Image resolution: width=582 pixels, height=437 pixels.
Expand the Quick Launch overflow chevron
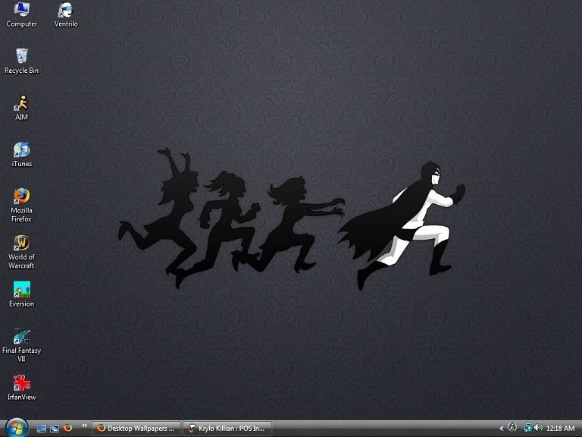coord(84,426)
